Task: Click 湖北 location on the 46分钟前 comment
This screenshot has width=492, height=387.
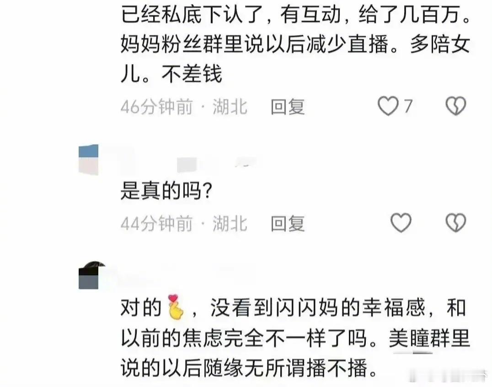Action: 230,107
